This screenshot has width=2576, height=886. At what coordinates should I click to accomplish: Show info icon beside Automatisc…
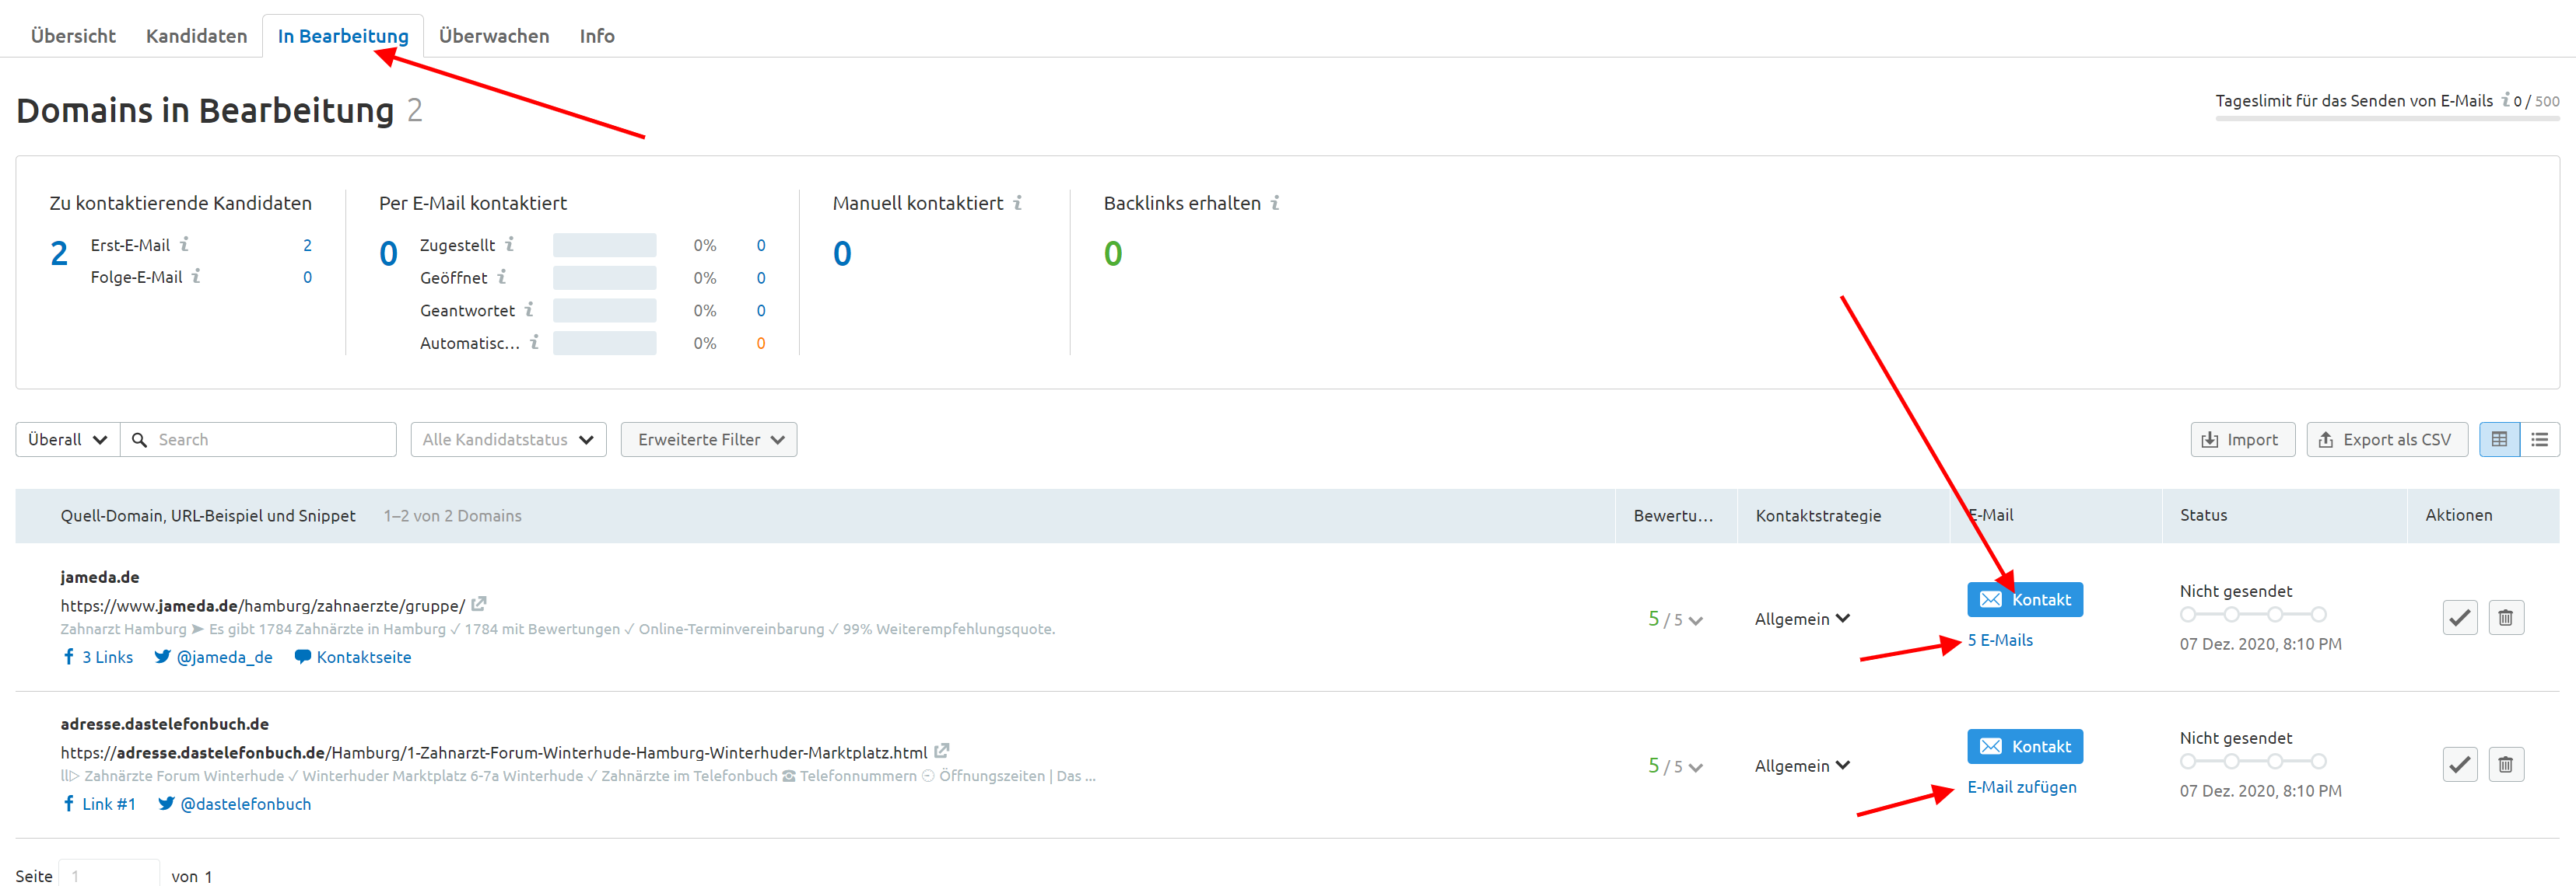pos(534,342)
